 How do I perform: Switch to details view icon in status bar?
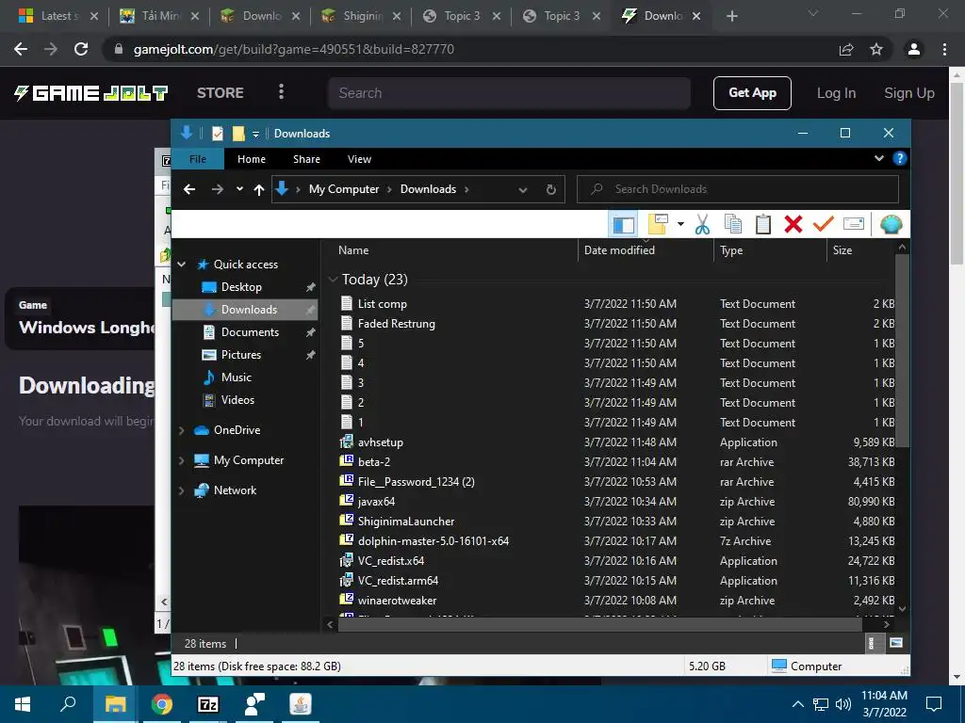pyautogui.click(x=872, y=643)
